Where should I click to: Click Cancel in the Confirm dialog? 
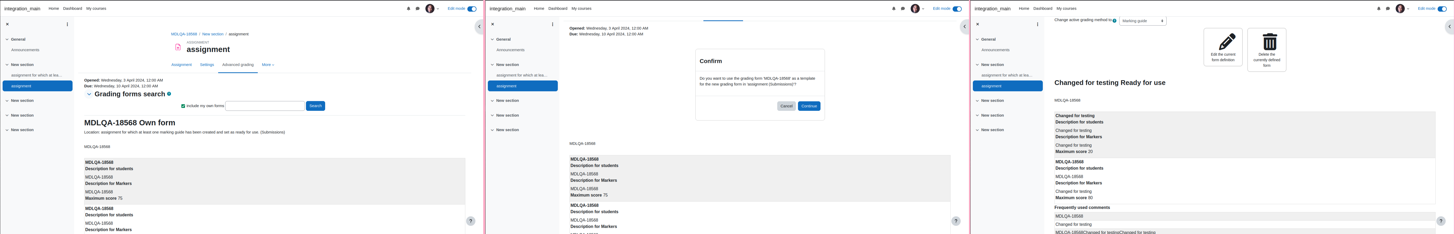click(x=786, y=106)
